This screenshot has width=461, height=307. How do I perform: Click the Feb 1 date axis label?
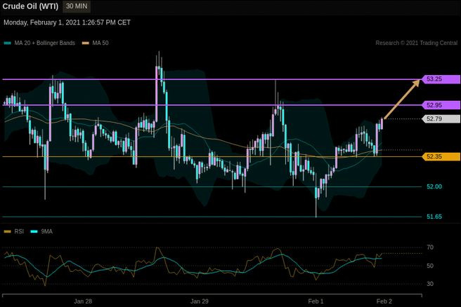point(316,301)
